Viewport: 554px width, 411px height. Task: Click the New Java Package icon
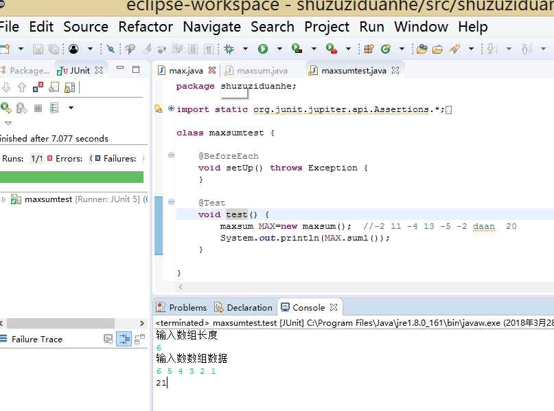(369, 49)
